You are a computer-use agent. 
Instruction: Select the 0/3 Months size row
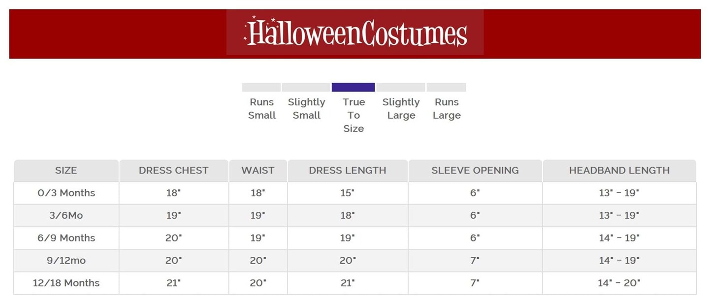[66, 193]
